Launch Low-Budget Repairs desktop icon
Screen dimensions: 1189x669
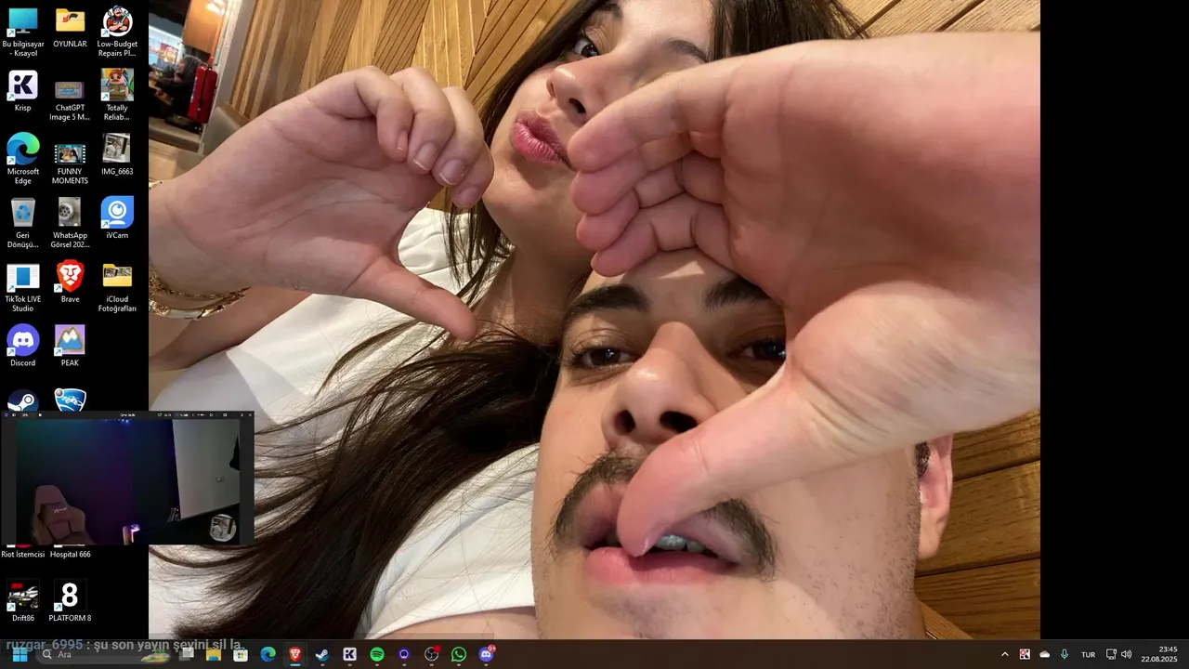click(117, 32)
